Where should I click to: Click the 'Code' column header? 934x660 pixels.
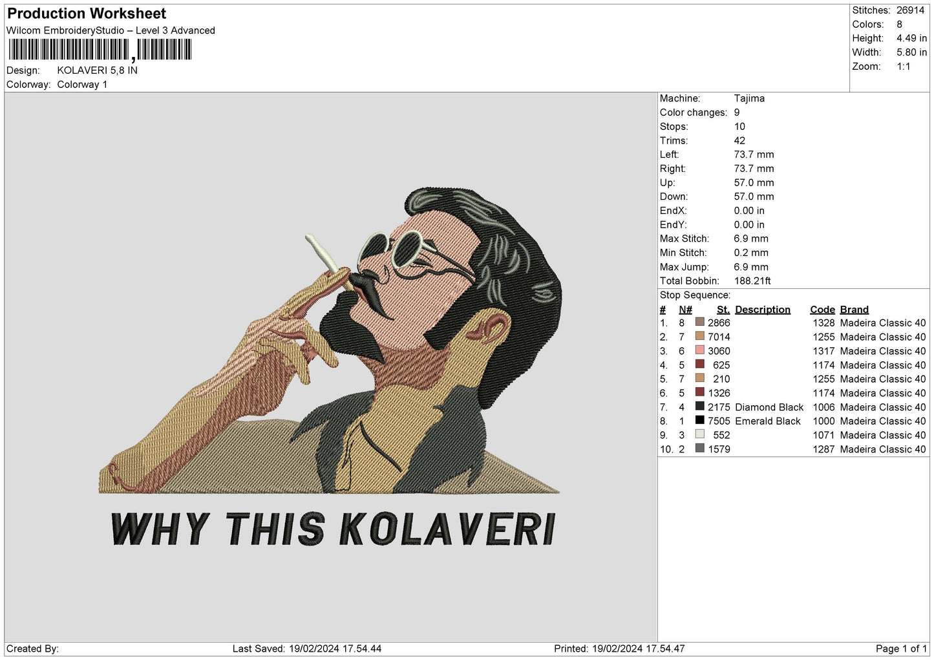822,310
